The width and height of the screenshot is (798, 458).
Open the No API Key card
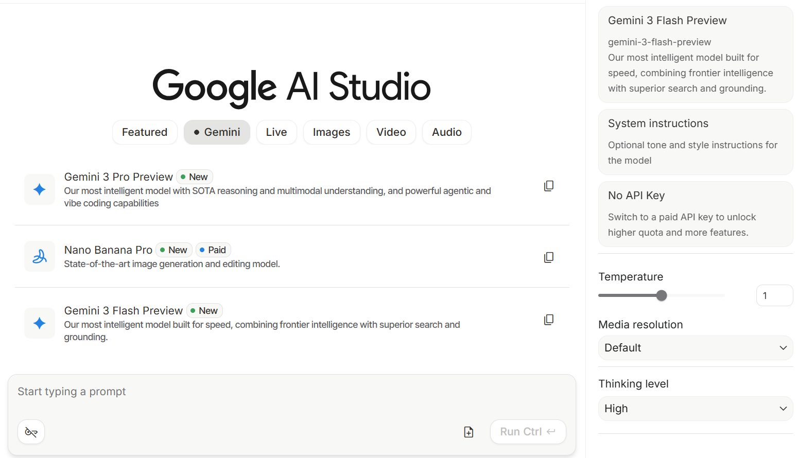(695, 214)
